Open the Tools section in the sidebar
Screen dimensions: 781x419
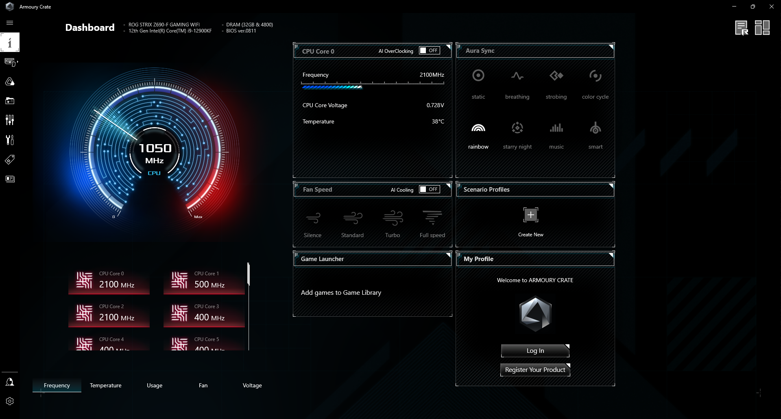[10, 140]
